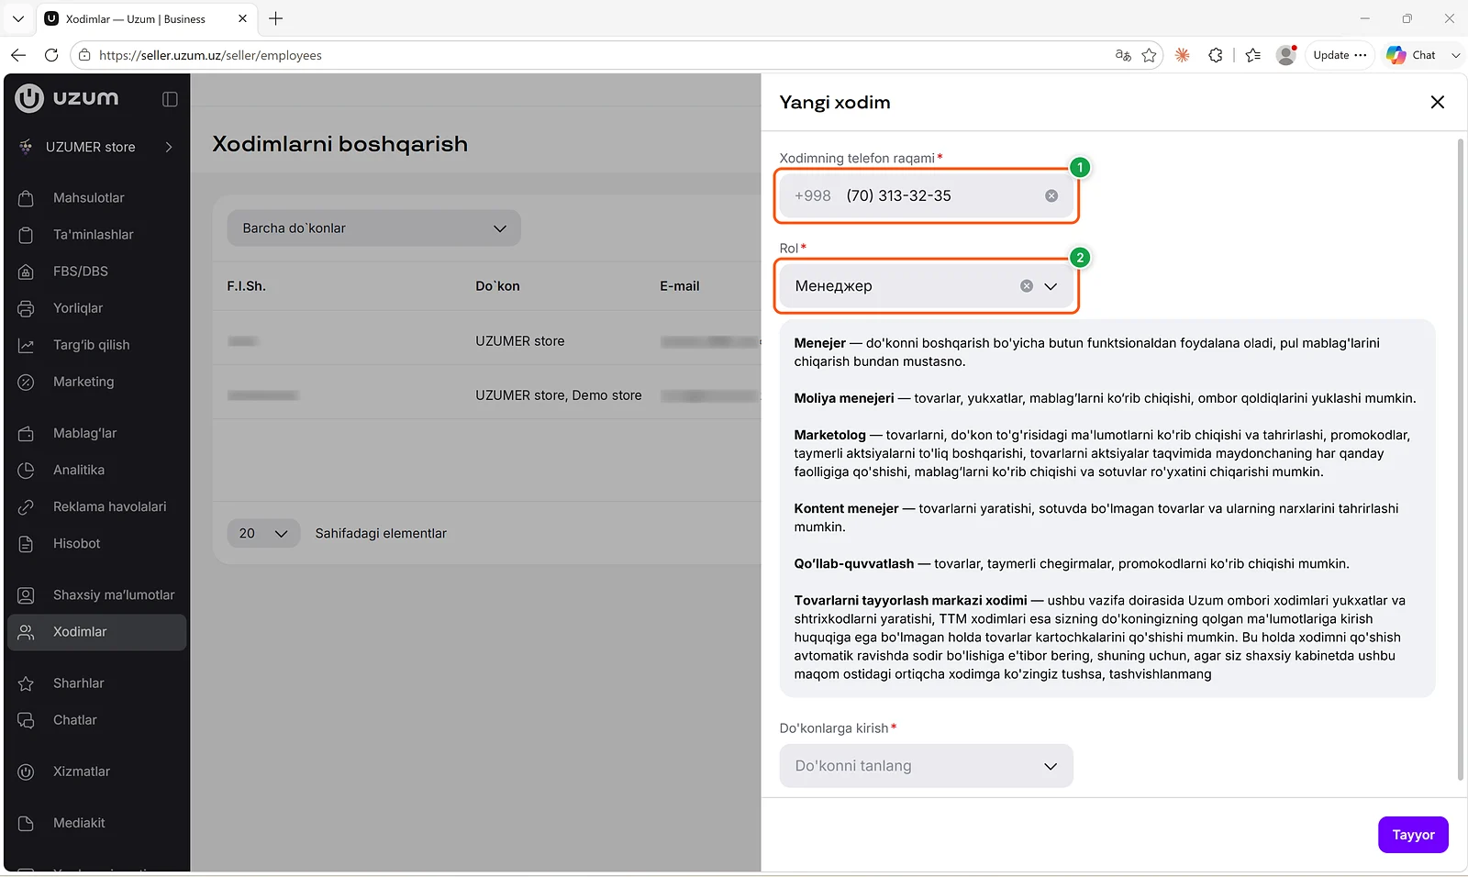Screen dimensions: 1468x877
Task: Open the browser extensions puzzle icon
Action: pyautogui.click(x=1216, y=55)
